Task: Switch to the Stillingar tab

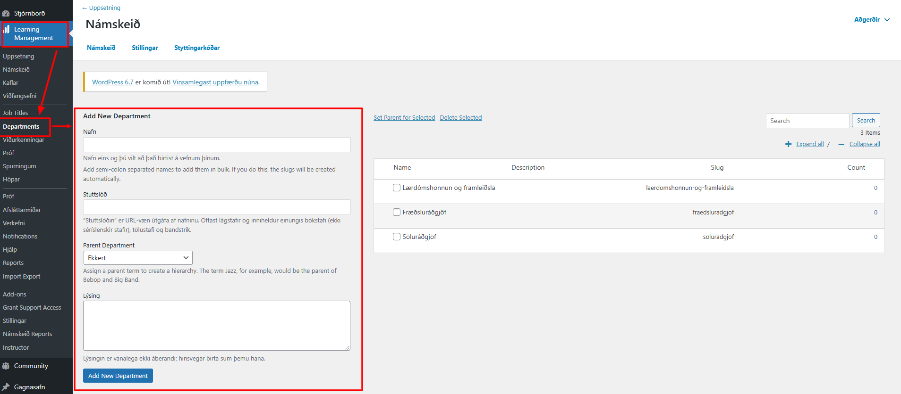Action: coord(144,48)
